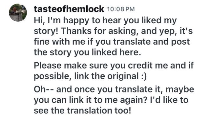This screenshot has width=210, height=120.
Task: Click the 10:08 PM timestamp
Action: coord(121,9)
